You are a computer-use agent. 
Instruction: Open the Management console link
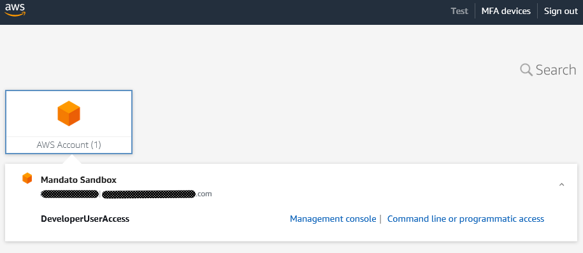click(x=333, y=219)
